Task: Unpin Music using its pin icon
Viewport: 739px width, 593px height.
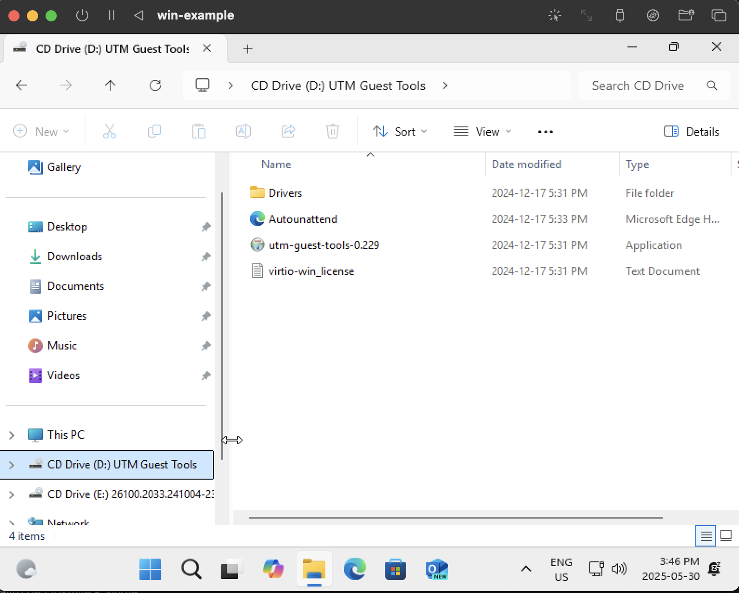Action: [x=206, y=346]
